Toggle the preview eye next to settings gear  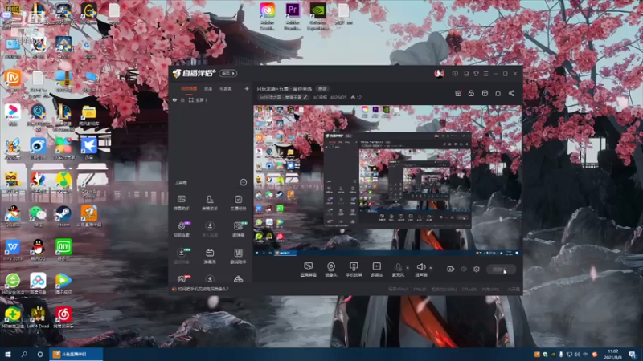pyautogui.click(x=464, y=269)
